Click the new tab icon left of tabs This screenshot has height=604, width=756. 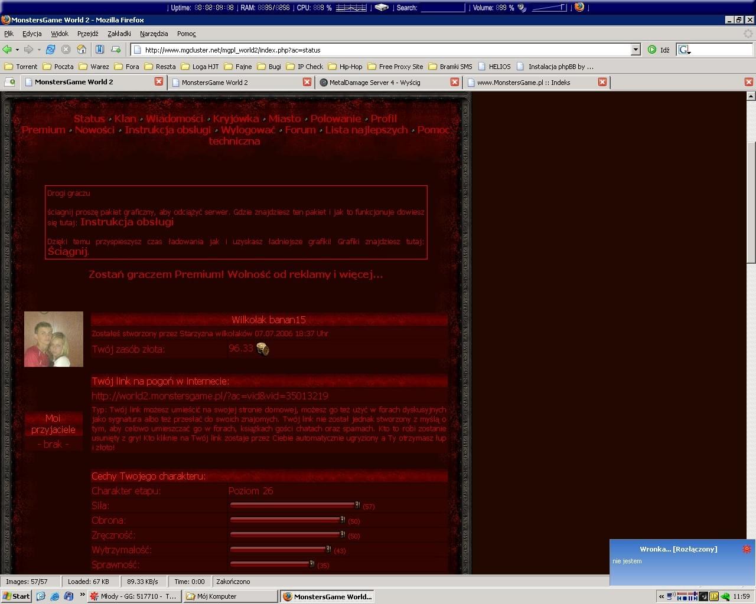coord(9,82)
